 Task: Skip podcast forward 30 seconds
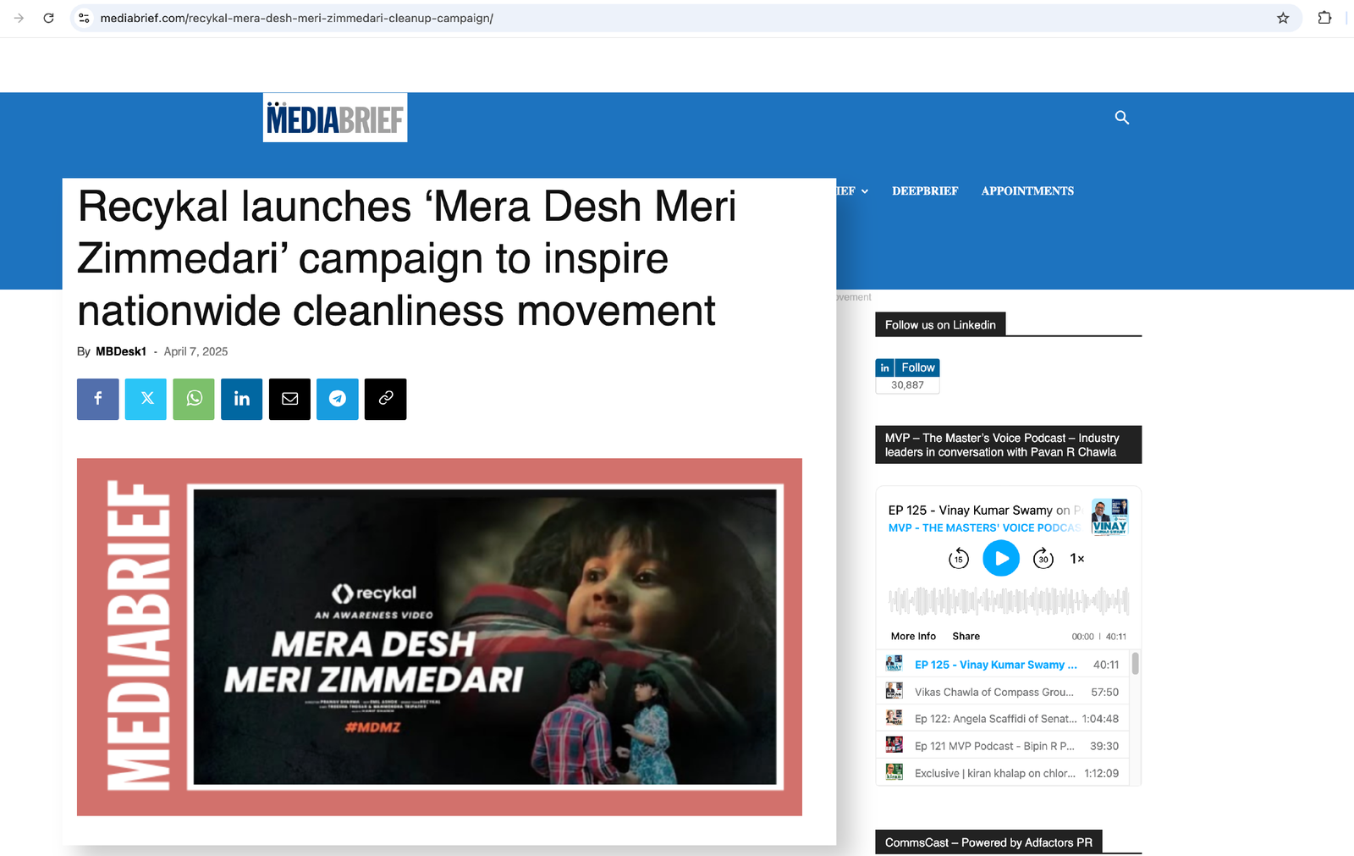1043,559
